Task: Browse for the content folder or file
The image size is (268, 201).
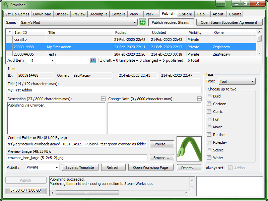Action: coord(162,144)
